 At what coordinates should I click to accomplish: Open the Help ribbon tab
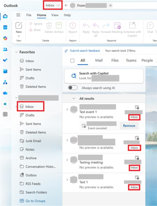click(67, 15)
